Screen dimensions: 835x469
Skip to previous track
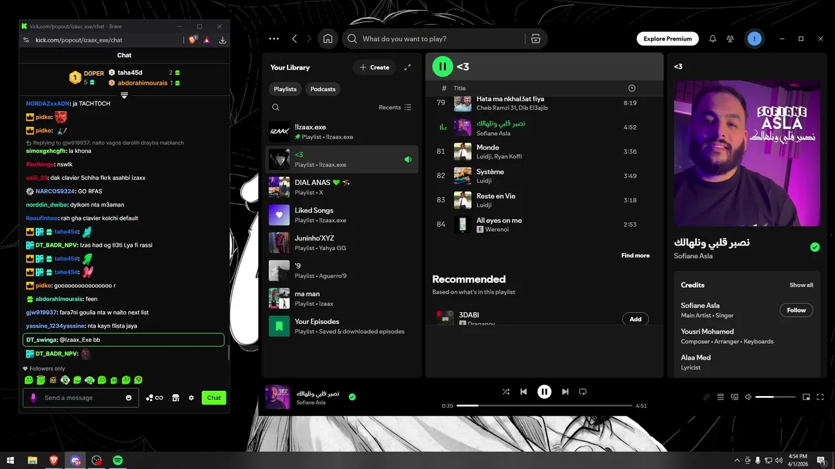tap(523, 391)
